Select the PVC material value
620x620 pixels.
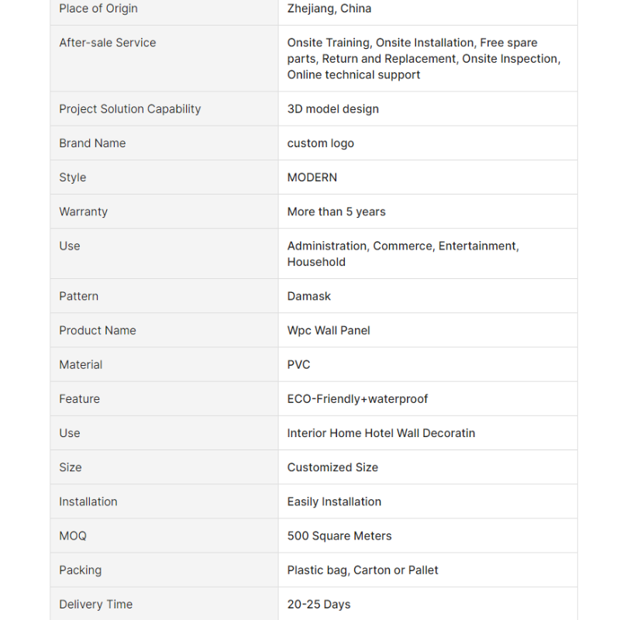298,364
